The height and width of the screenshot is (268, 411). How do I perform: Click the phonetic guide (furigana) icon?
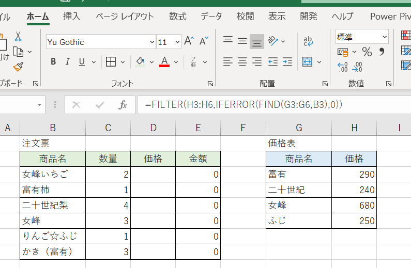(193, 62)
